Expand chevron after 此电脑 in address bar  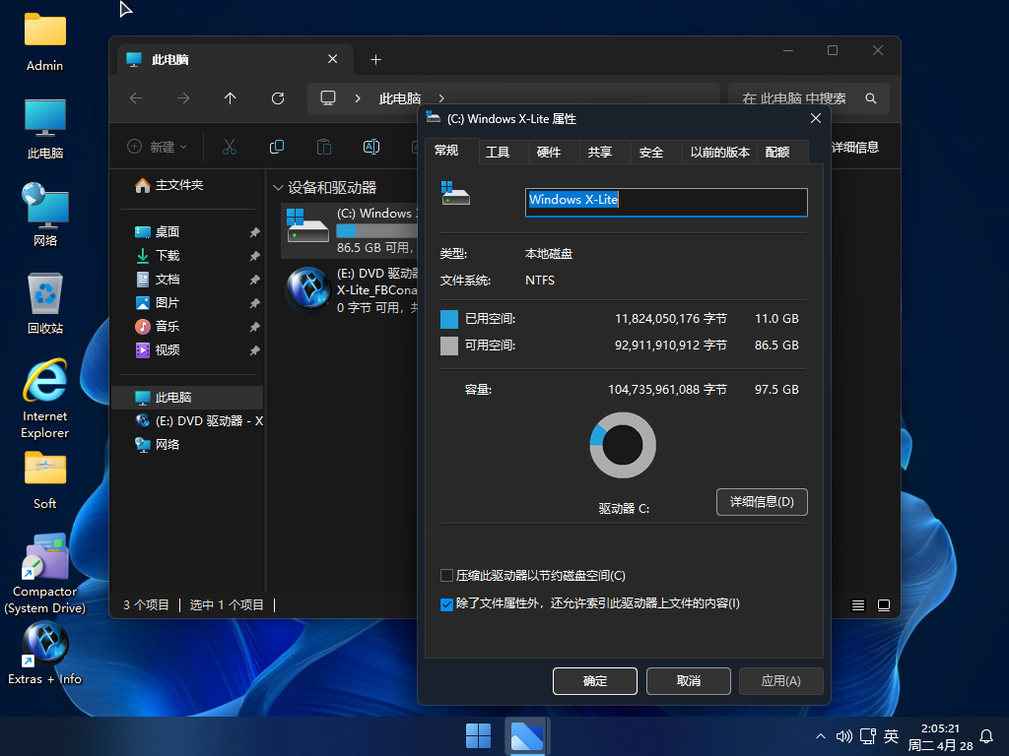[441, 98]
